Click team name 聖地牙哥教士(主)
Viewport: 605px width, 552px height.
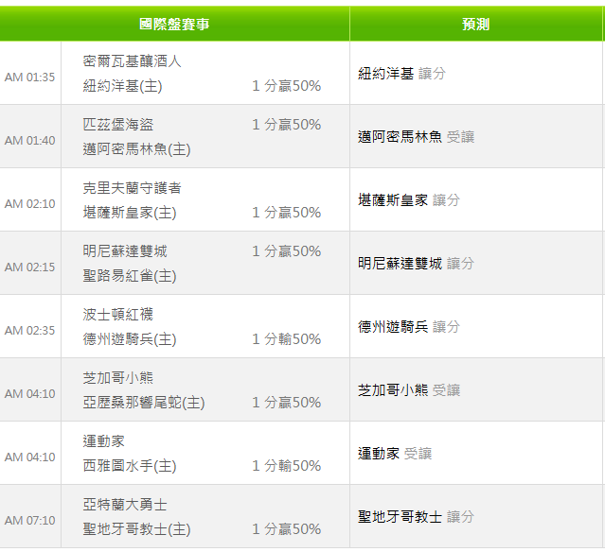136,529
